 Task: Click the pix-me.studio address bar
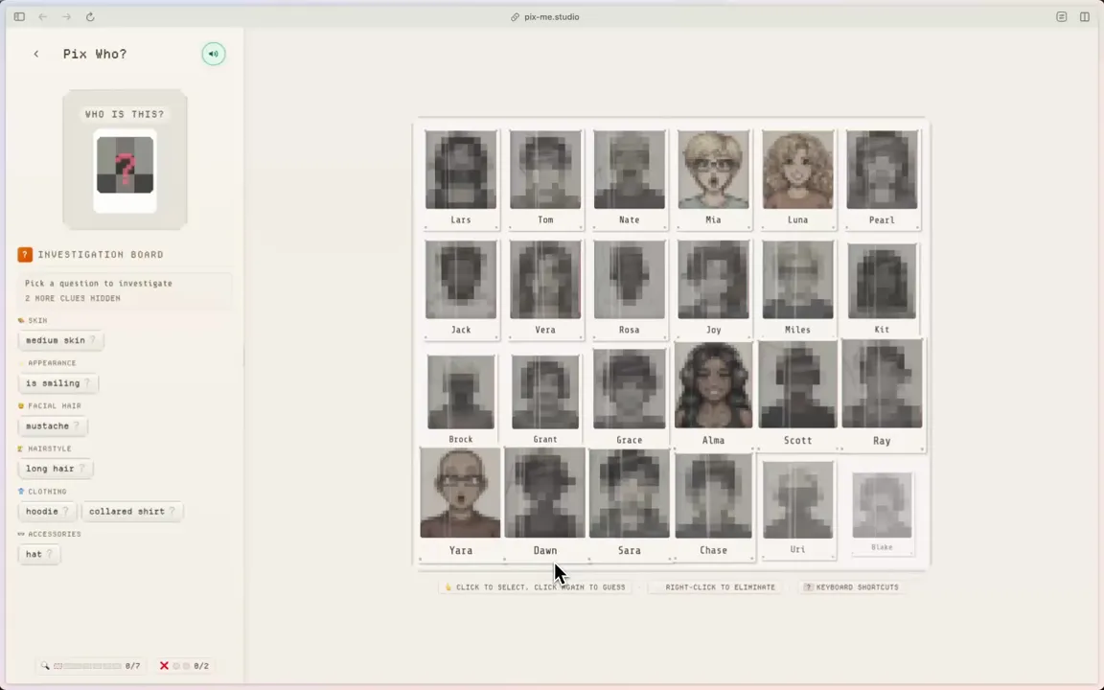tap(552, 16)
